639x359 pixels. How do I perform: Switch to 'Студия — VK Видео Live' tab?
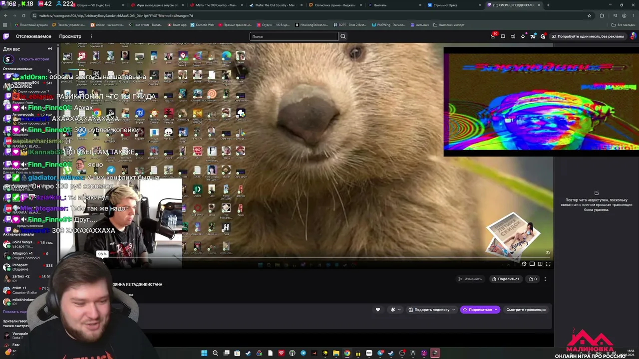pyautogui.click(x=96, y=5)
